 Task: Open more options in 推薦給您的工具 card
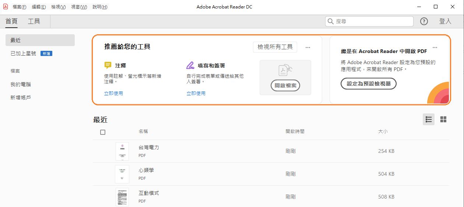coord(308,48)
